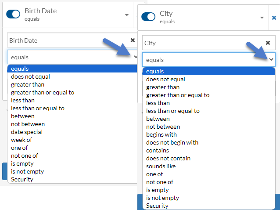Click the City field name input

coord(202,43)
